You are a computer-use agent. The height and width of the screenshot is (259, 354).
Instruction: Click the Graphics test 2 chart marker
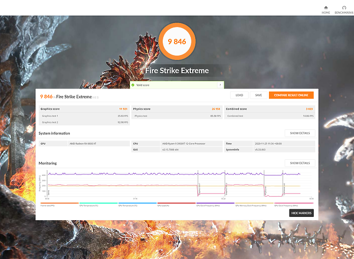click(226, 189)
